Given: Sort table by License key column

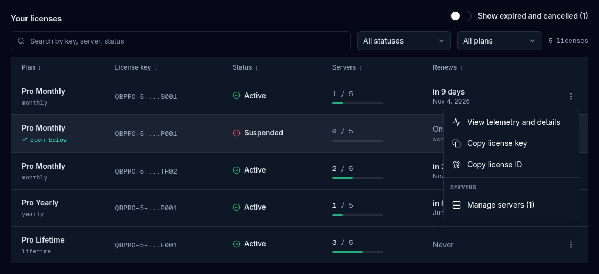Looking at the screenshot, I should tap(136, 67).
